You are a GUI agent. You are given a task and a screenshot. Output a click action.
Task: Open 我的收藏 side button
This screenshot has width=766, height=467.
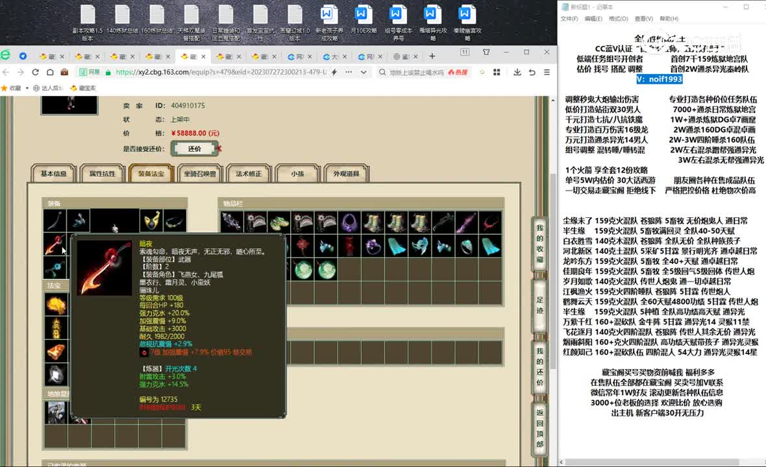pos(539,243)
